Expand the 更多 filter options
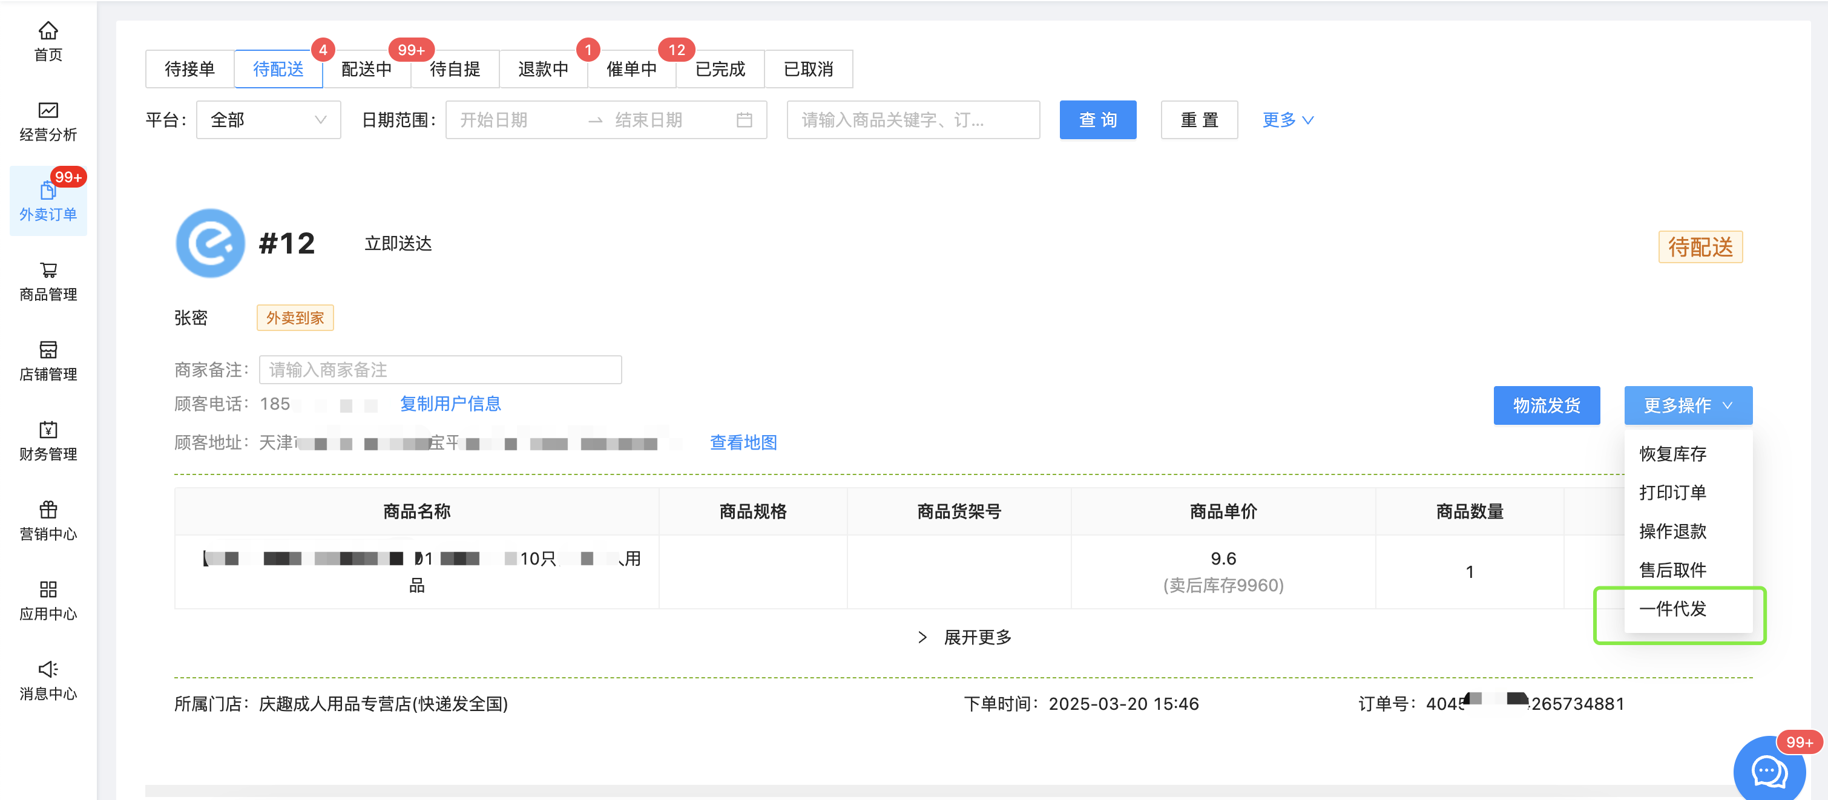The height and width of the screenshot is (800, 1828). tap(1287, 120)
